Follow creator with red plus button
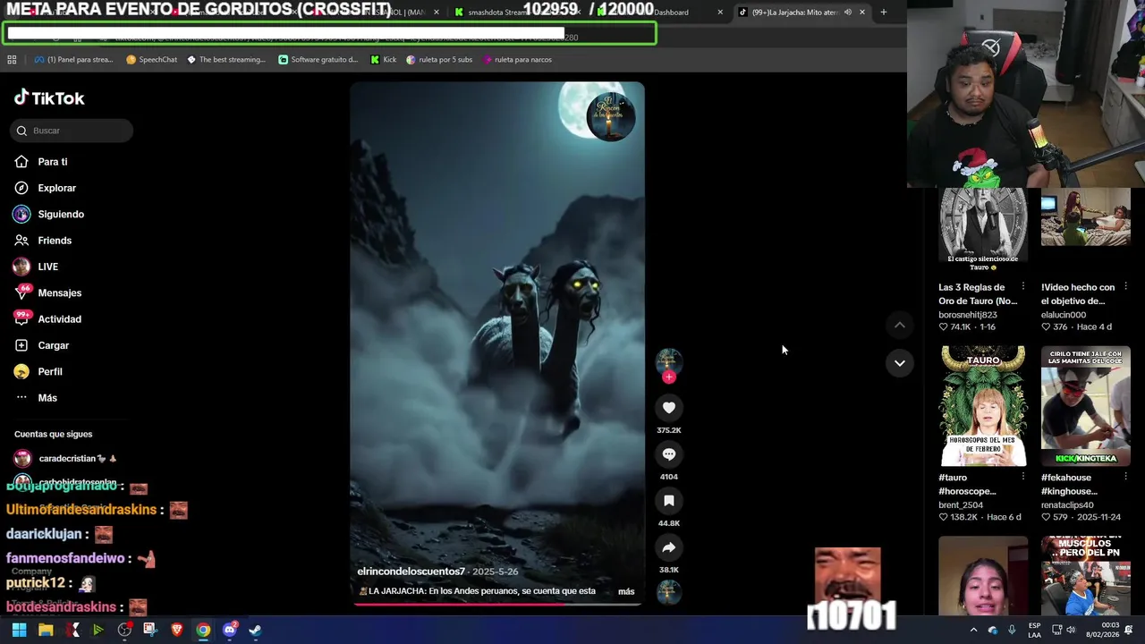Image resolution: width=1145 pixels, height=644 pixels. point(668,377)
